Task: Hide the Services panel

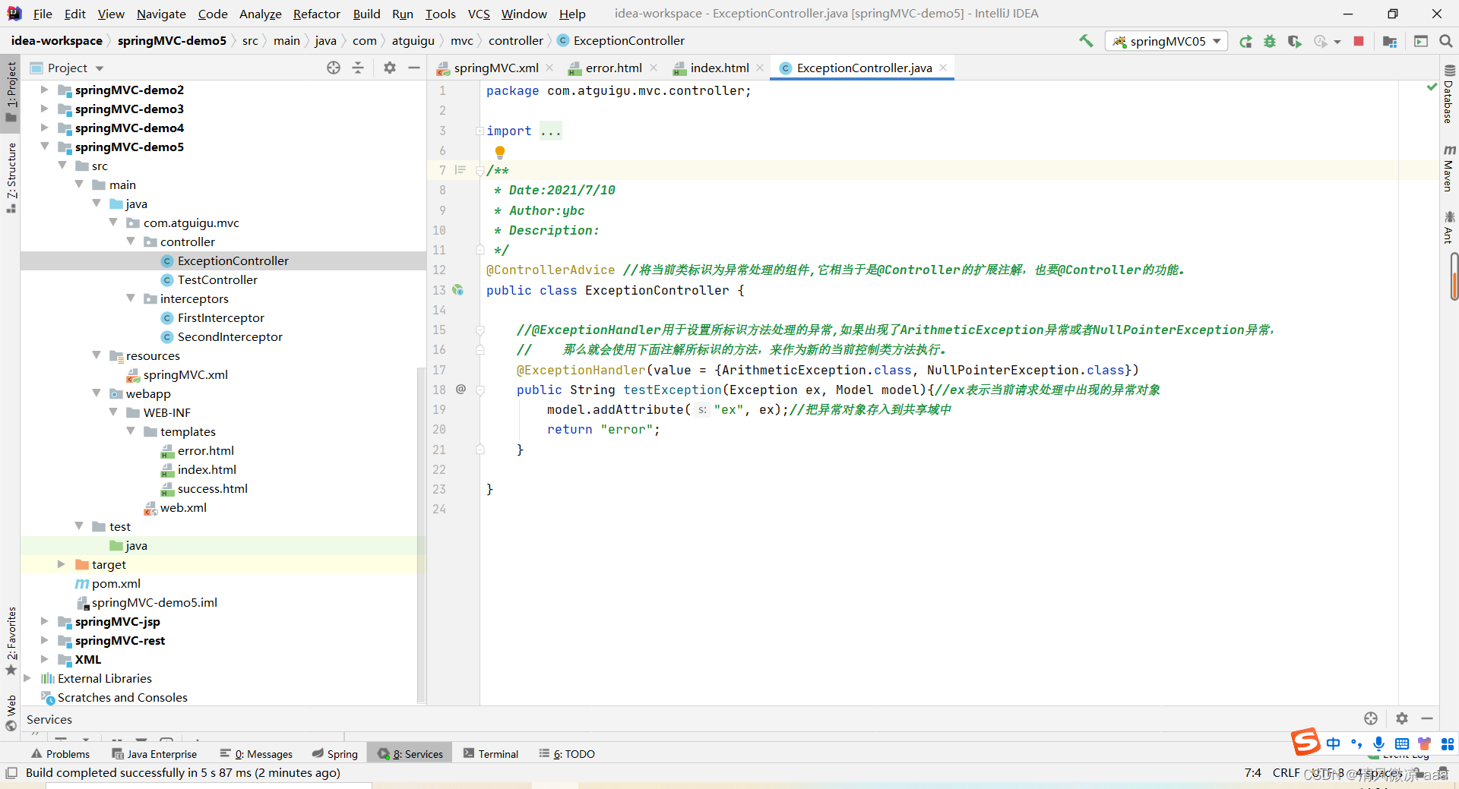Action: point(1427,718)
